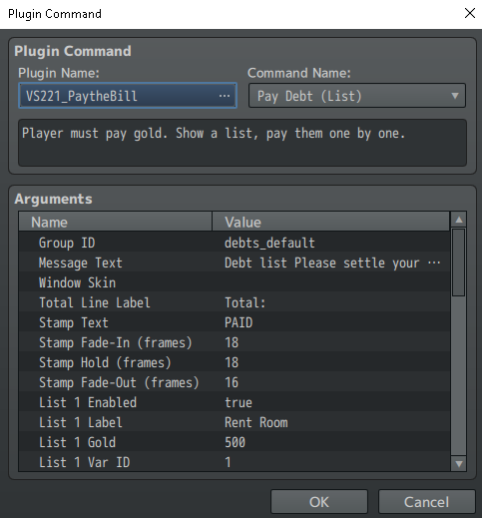Click the debts_default value

coord(269,243)
